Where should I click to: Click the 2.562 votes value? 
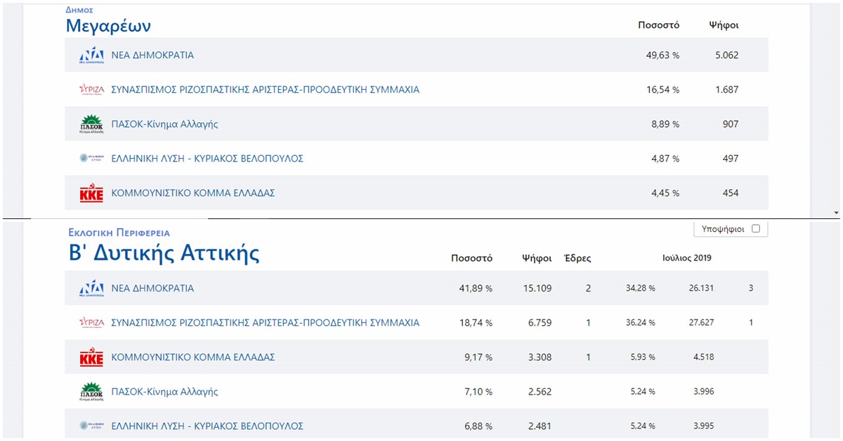[540, 392]
